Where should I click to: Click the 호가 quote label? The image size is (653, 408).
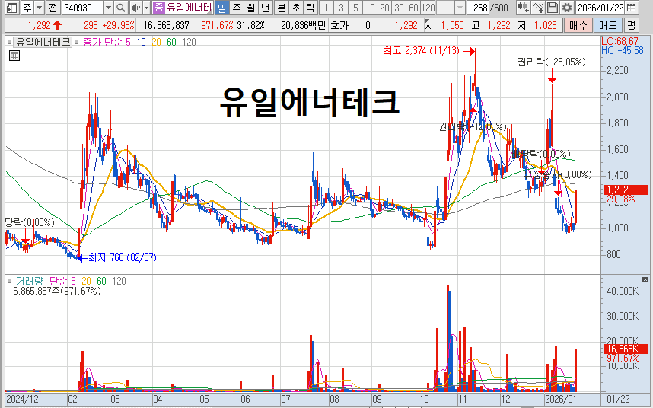(339, 25)
